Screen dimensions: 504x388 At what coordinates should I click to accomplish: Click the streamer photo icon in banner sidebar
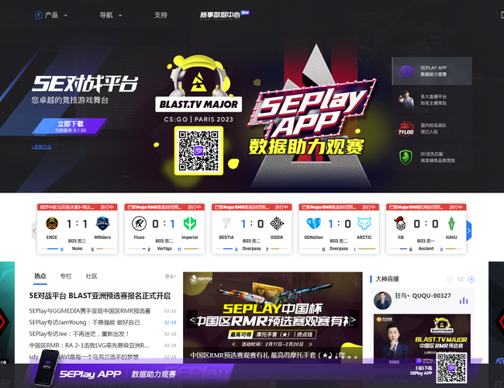[x=406, y=100]
